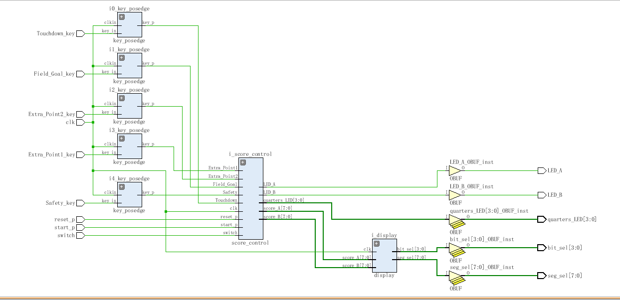This screenshot has width=620, height=300.
Task: Select the Field_Goal_key input port symbol
Action: [x=80, y=74]
